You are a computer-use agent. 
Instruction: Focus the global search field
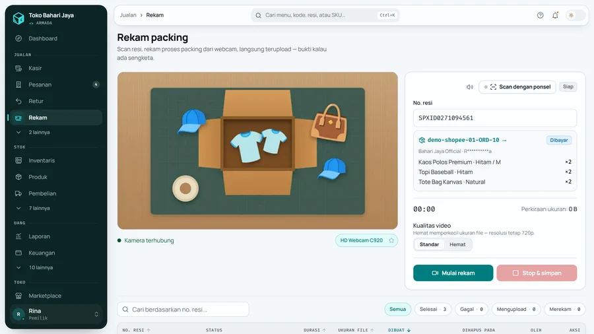pyautogui.click(x=325, y=15)
